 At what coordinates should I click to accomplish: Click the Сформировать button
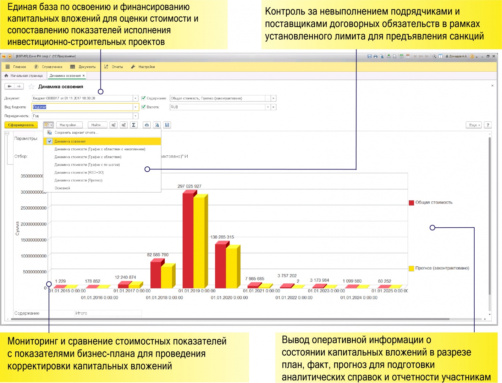point(21,125)
